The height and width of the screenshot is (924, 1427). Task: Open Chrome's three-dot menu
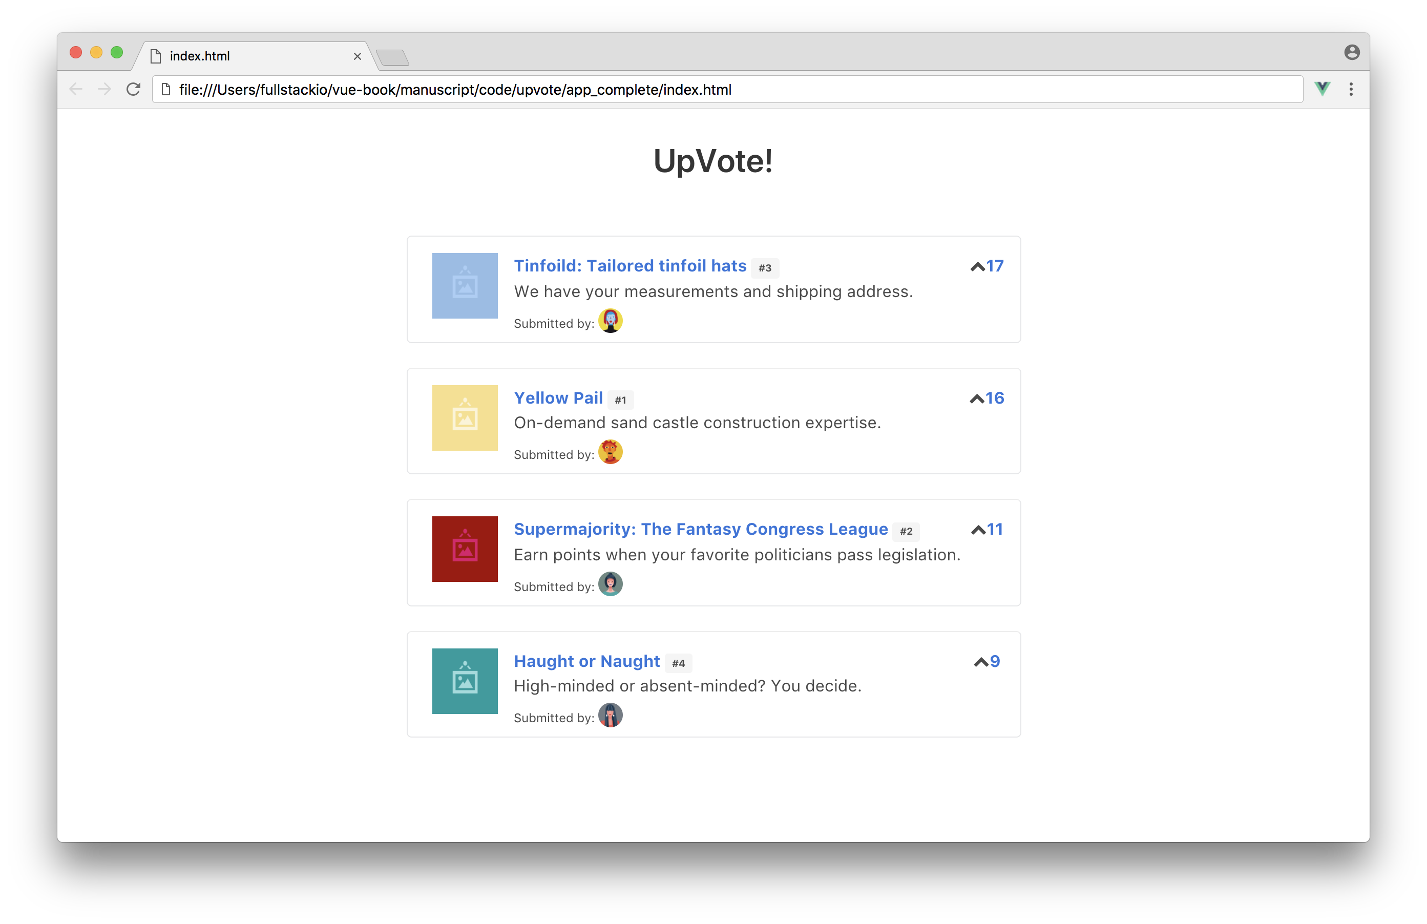pyautogui.click(x=1351, y=89)
